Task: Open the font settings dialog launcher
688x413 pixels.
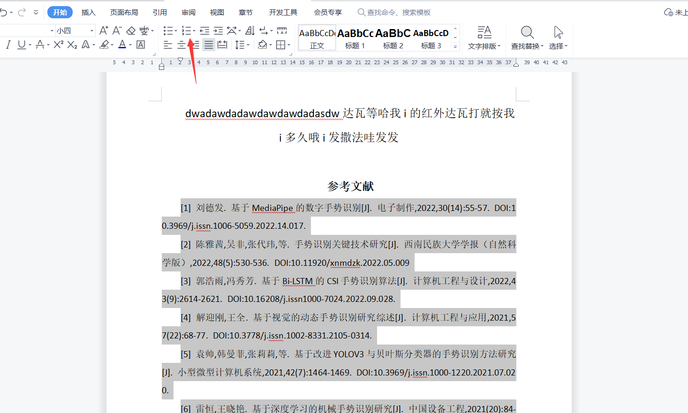Action: 153,54
